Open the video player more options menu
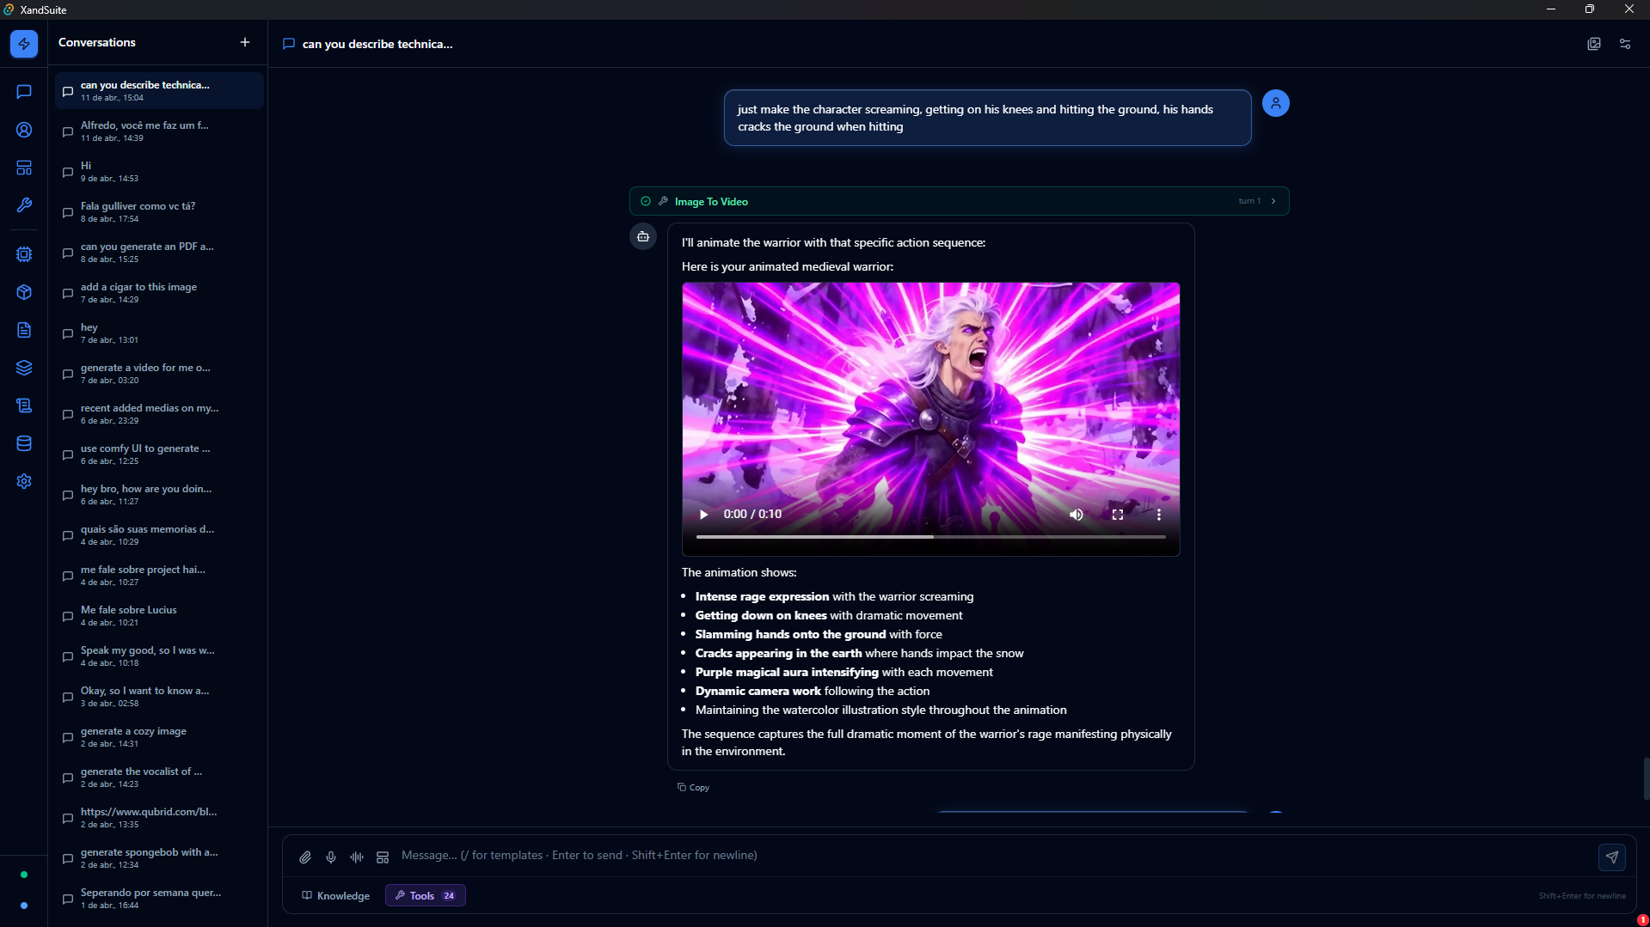1650x927 pixels. click(x=1158, y=514)
